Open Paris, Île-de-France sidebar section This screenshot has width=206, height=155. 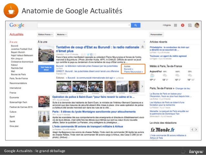19,78
